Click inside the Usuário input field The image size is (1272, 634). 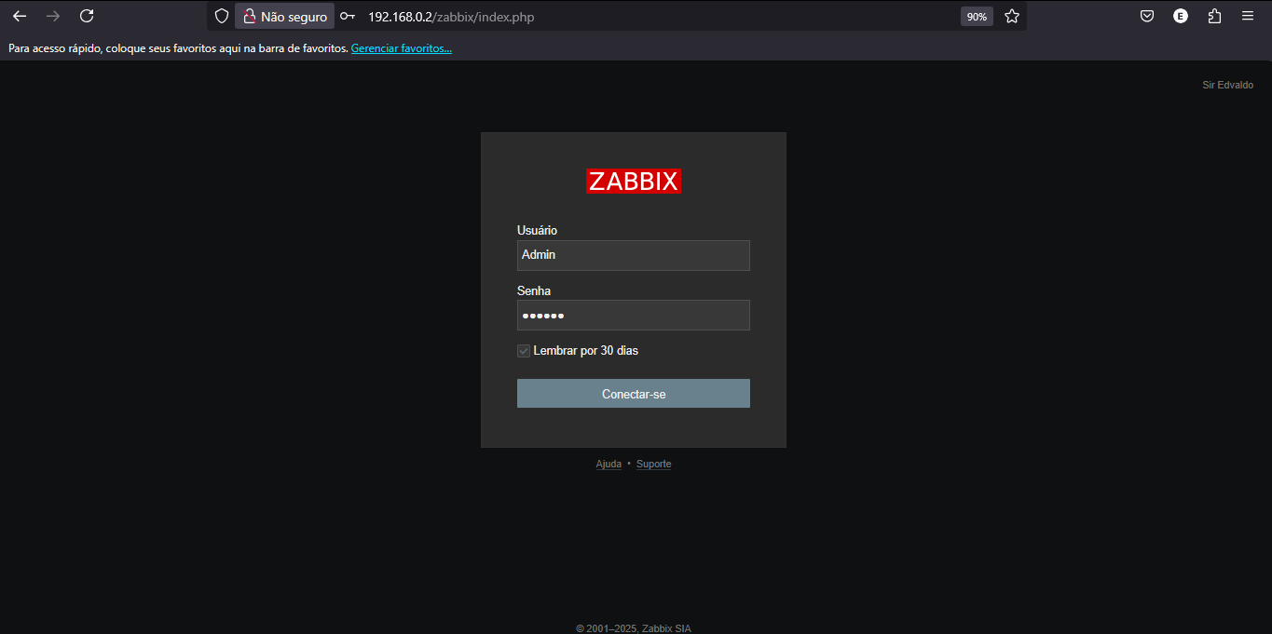[633, 255]
